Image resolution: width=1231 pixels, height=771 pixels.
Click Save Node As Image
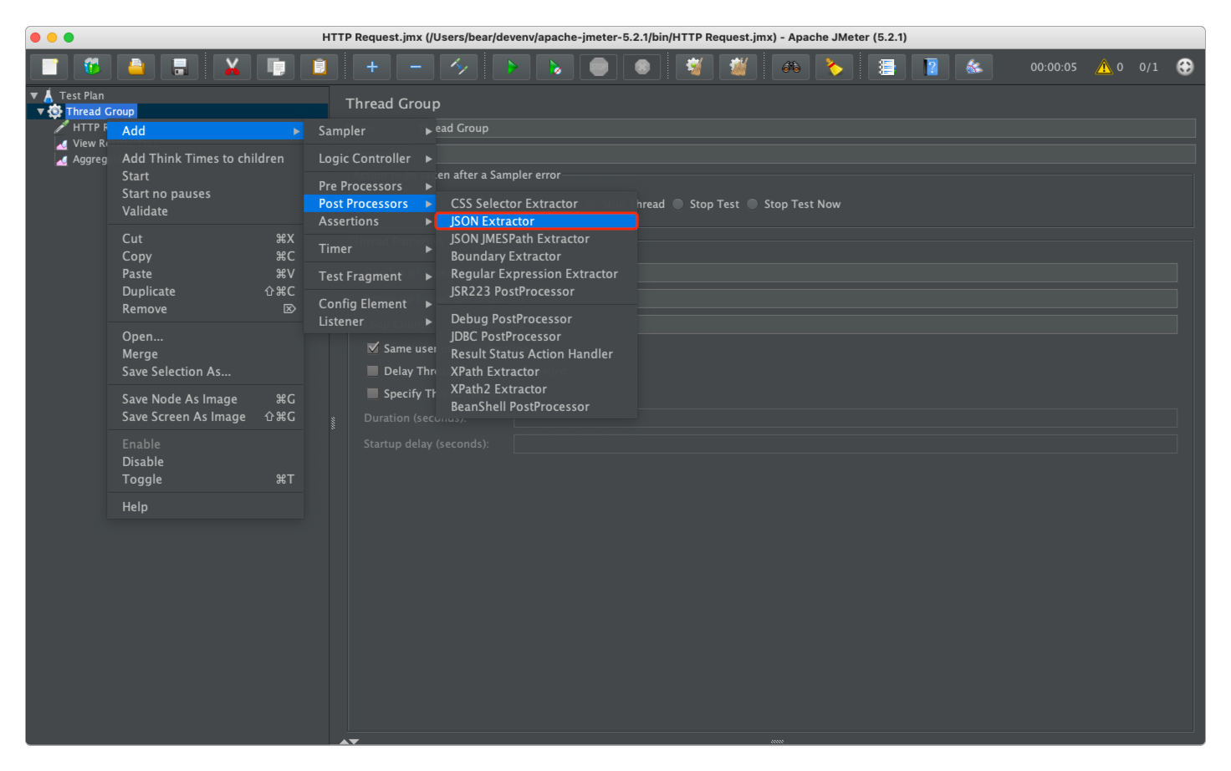click(x=206, y=399)
